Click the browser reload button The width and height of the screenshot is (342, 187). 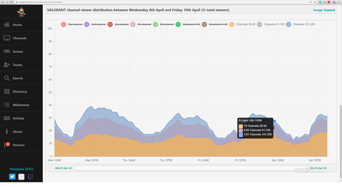click(12, 2)
